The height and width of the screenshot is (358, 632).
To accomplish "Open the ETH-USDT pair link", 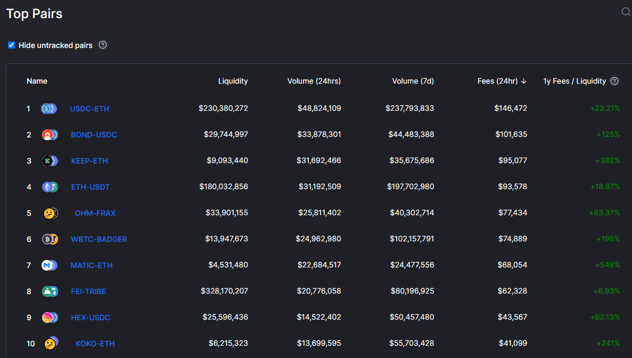I will [x=91, y=187].
